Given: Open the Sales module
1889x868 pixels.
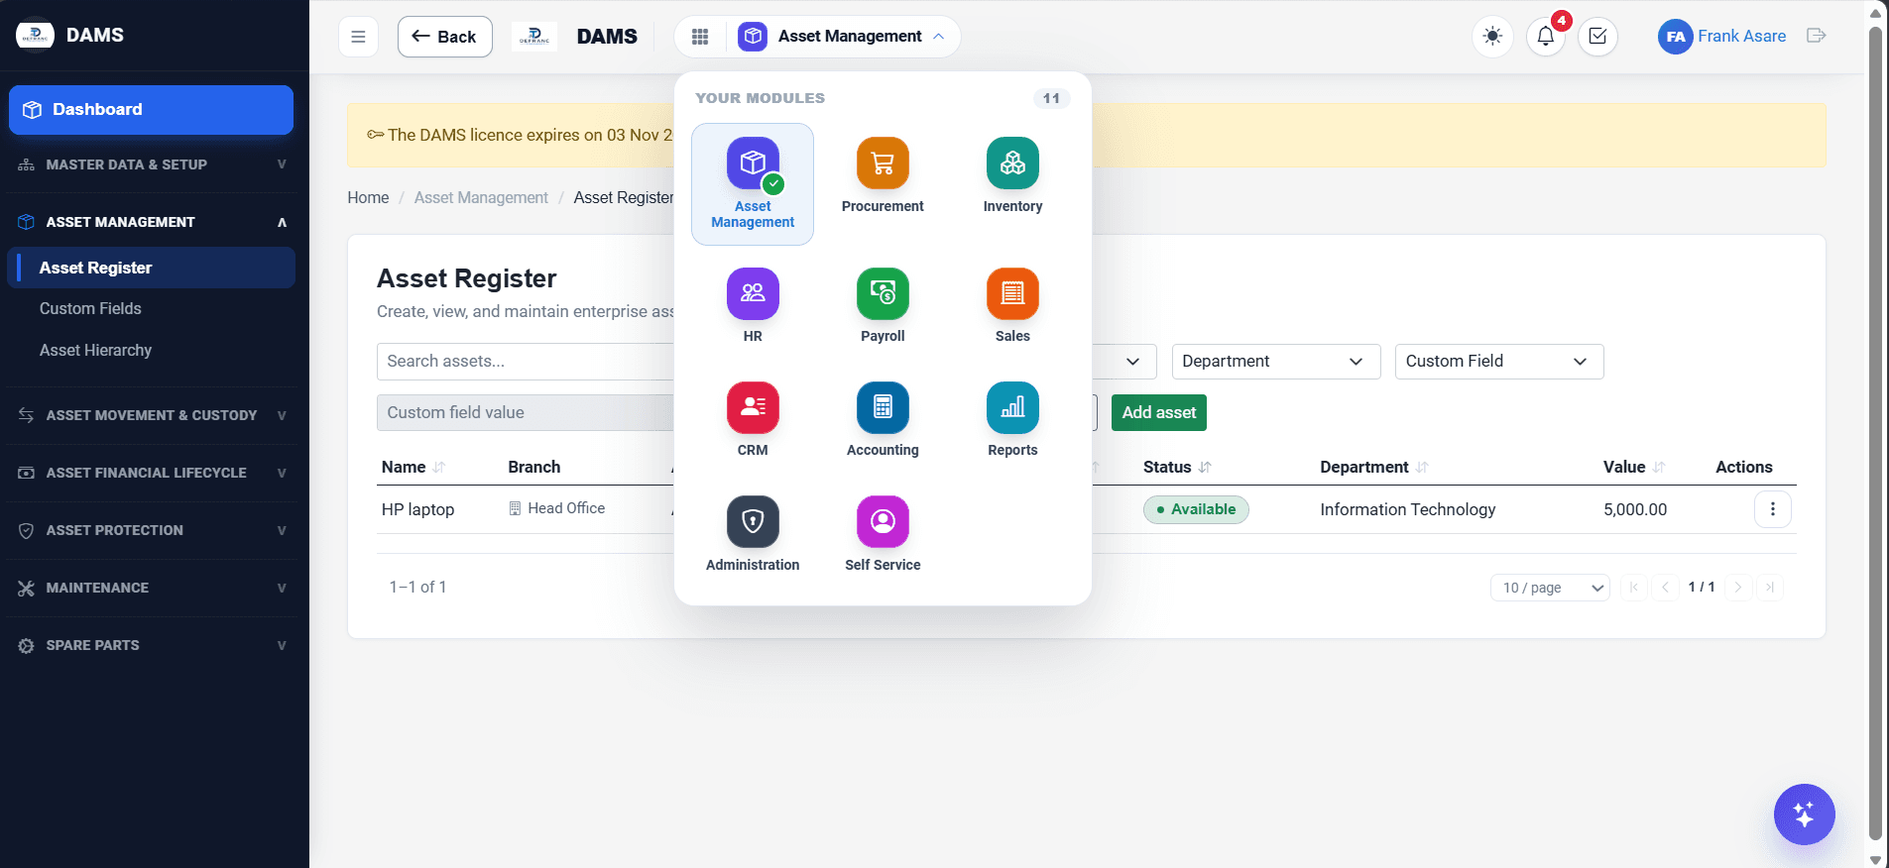Looking at the screenshot, I should click(x=1012, y=306).
